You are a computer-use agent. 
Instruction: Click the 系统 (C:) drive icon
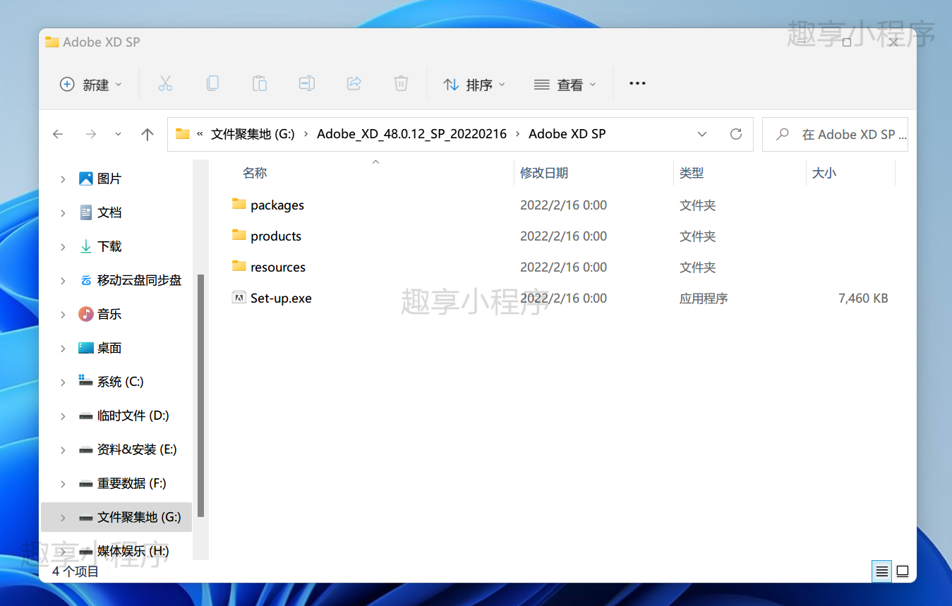86,381
